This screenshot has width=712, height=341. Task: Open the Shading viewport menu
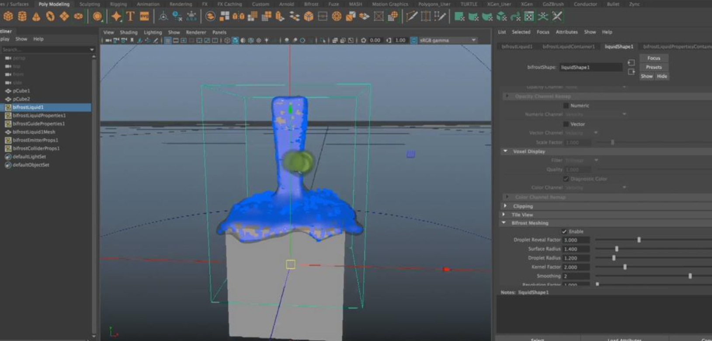pos(129,32)
